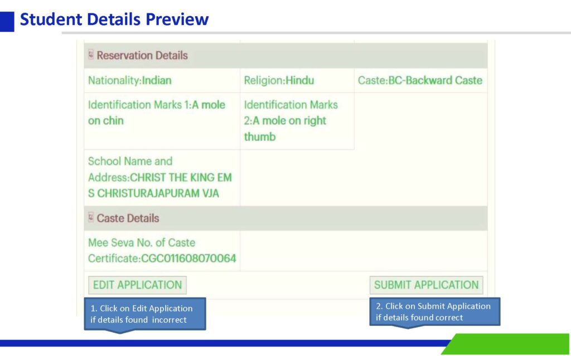This screenshot has height=356, width=571.
Task: Click Identification Marks 2 mole on right thumb
Action: (x=291, y=121)
